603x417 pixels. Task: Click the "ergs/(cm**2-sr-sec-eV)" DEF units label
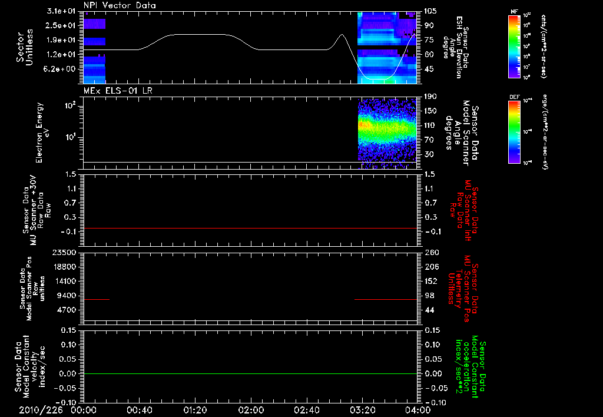545,132
